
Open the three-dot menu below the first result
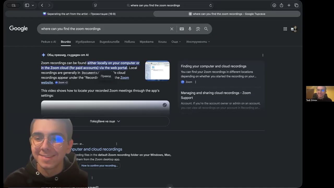(x=92, y=178)
